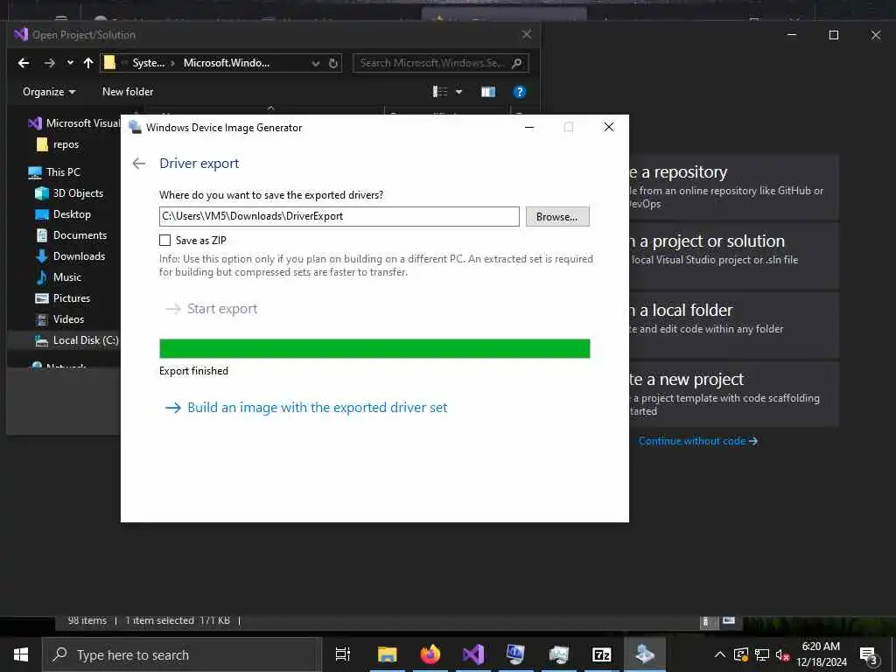Click the search magnifier icon in file dialog
Screen dimensions: 896x672
coord(516,63)
